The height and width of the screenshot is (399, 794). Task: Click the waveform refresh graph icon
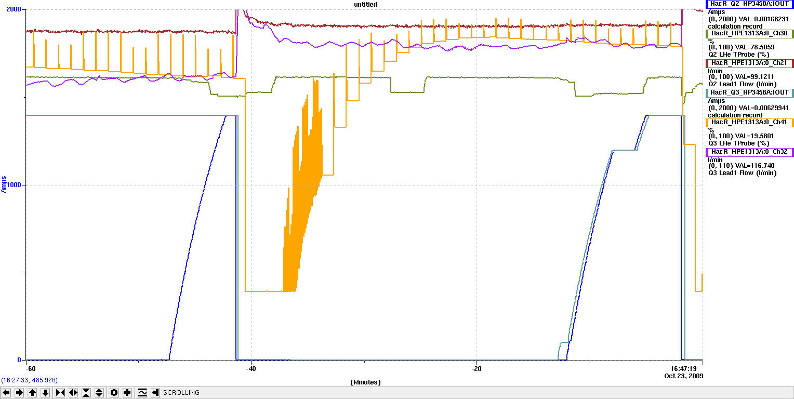coord(142,393)
